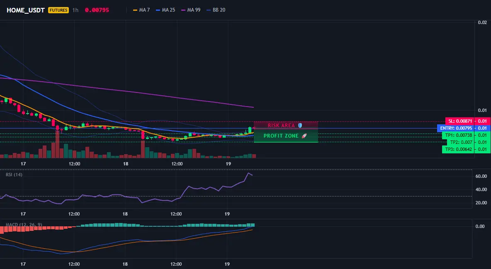Toggle the MA 99 legend label

click(x=194, y=10)
